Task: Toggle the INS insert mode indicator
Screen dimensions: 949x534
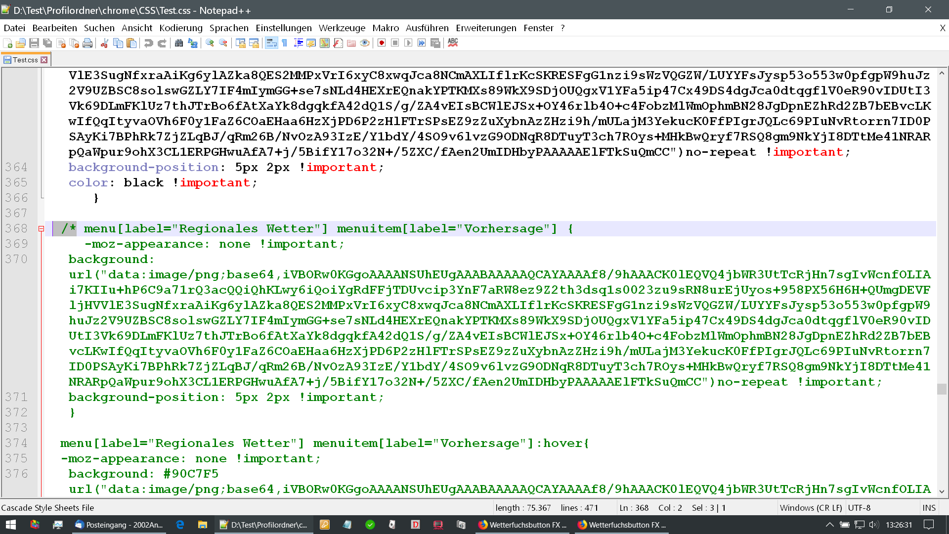Action: click(929, 508)
